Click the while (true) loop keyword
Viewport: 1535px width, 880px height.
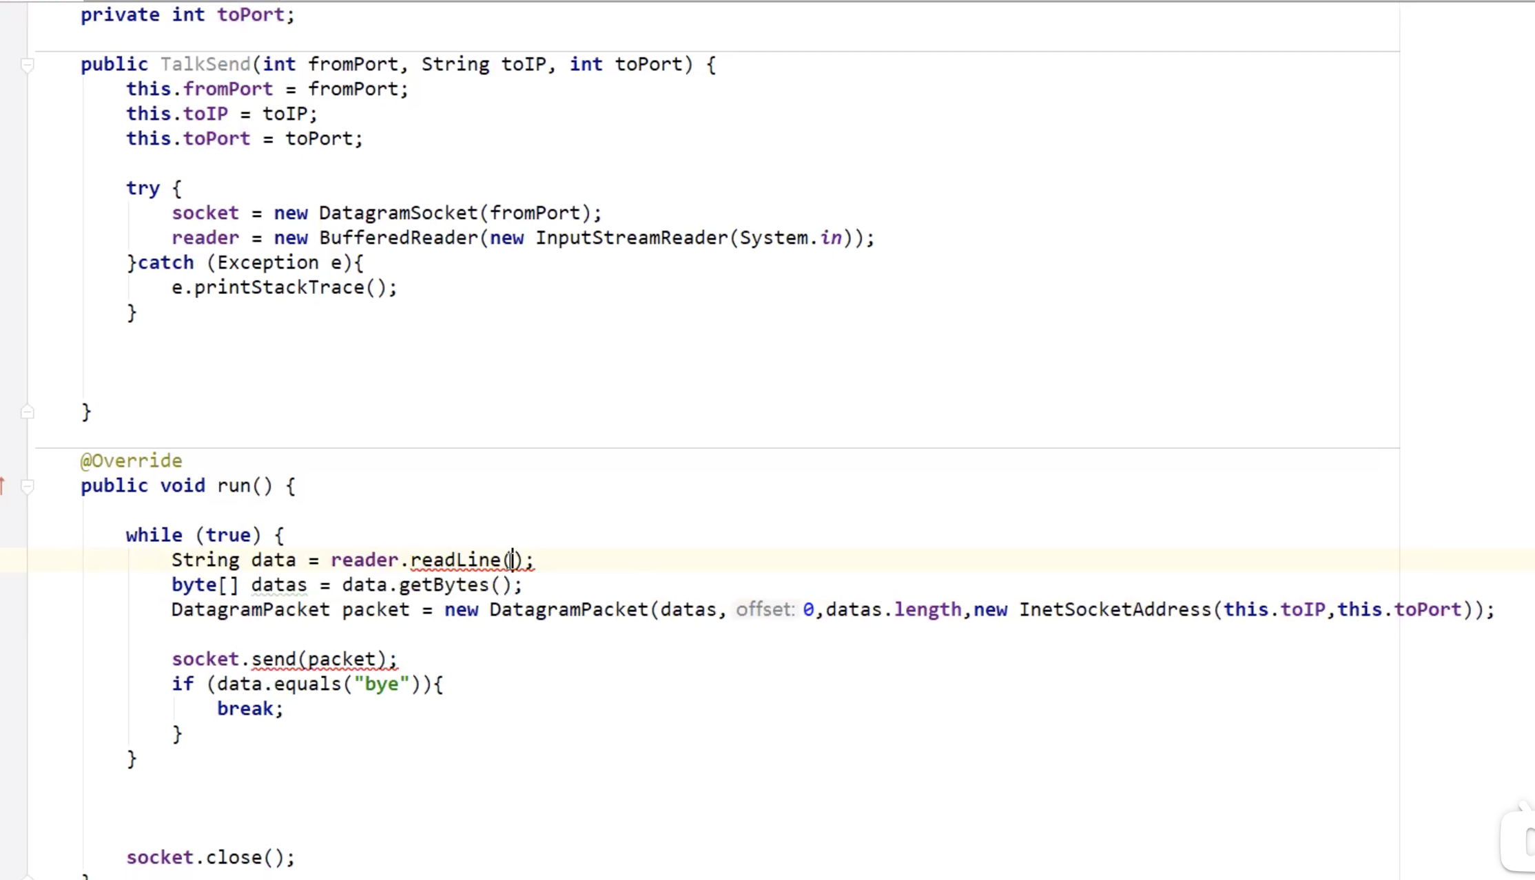[x=154, y=536]
